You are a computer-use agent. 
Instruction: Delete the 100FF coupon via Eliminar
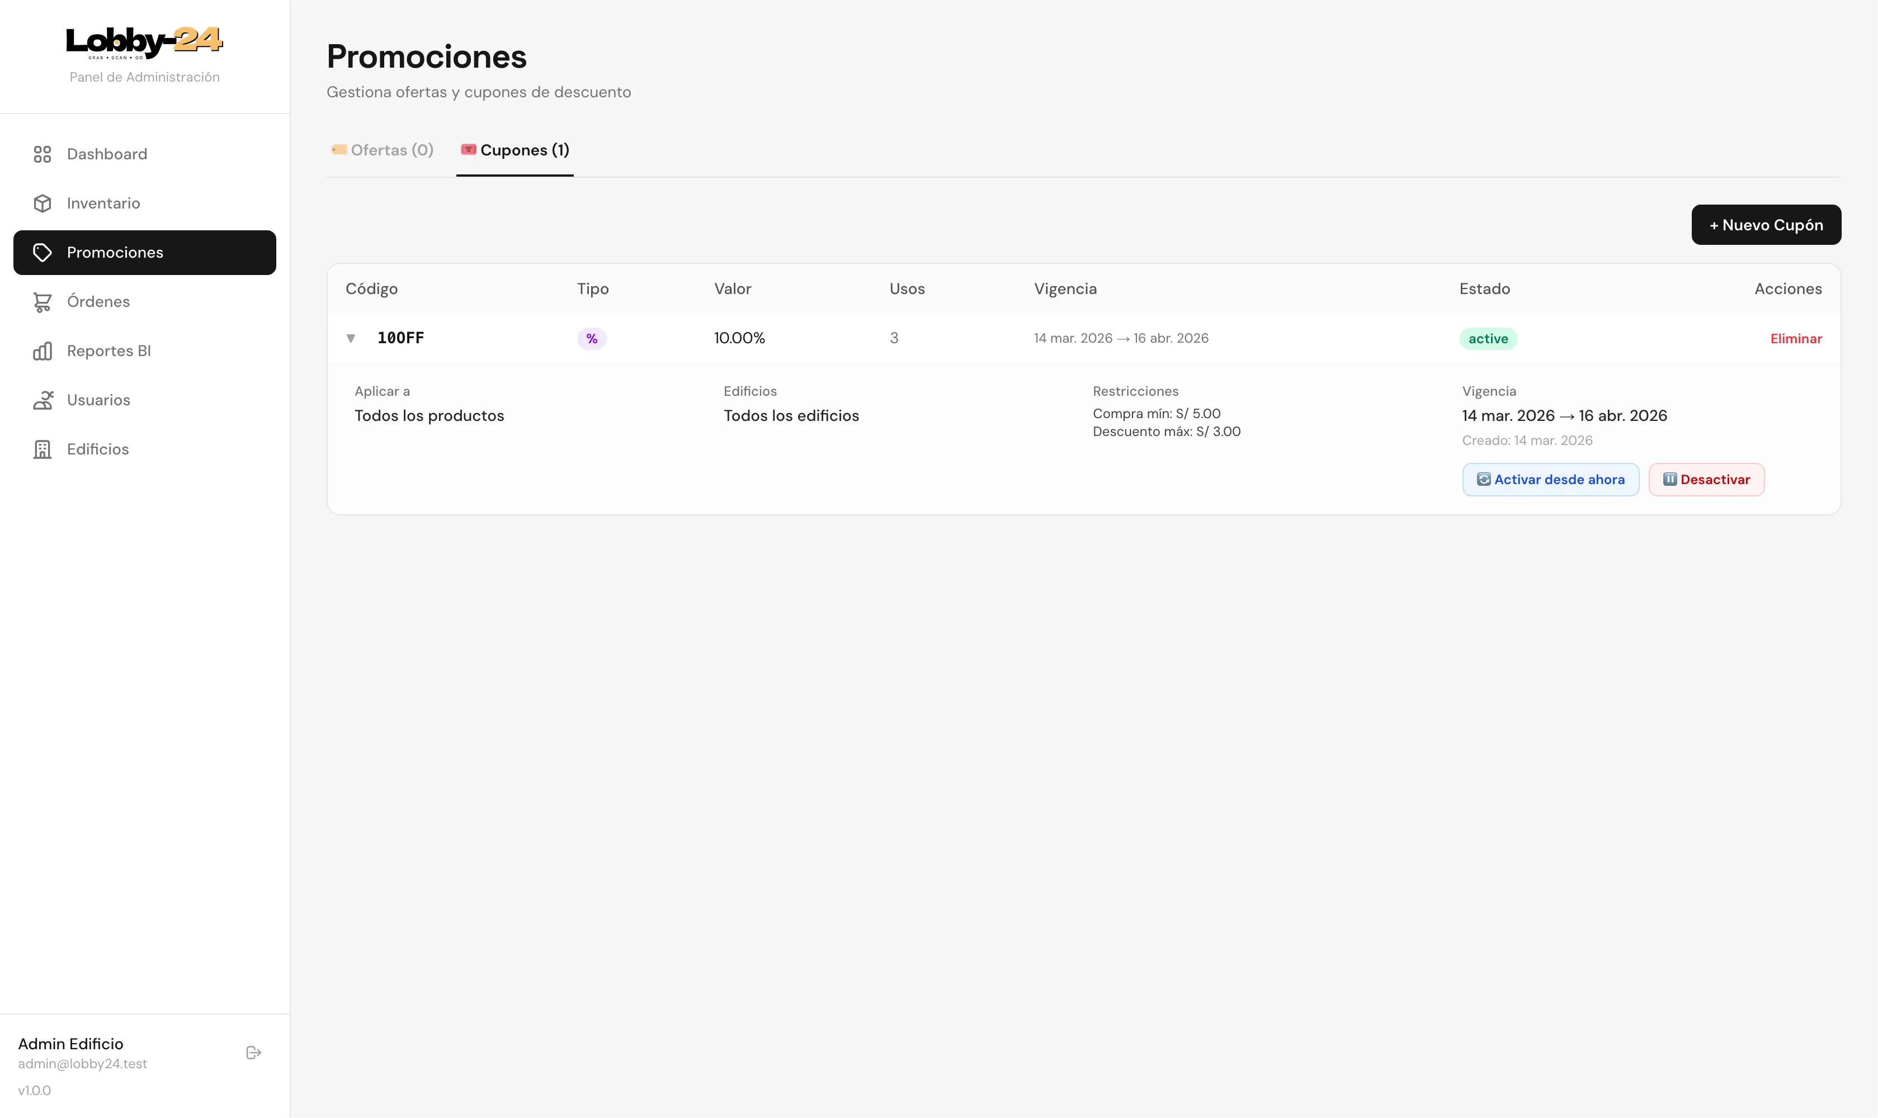(1796, 338)
